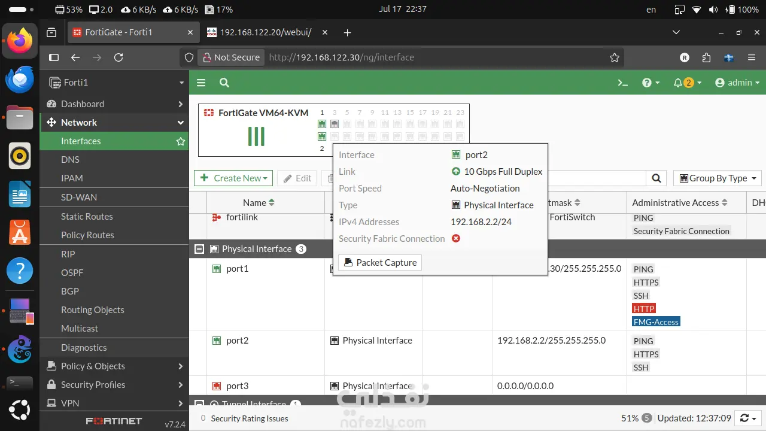766x431 pixels.
Task: Toggle the FortiGate navigation hamburger menu
Action: coord(201,83)
